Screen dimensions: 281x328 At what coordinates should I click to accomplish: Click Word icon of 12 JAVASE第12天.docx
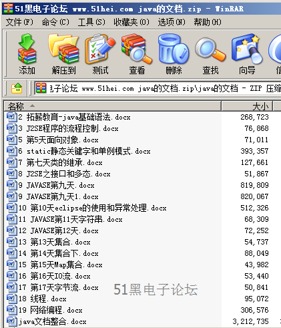12,230
